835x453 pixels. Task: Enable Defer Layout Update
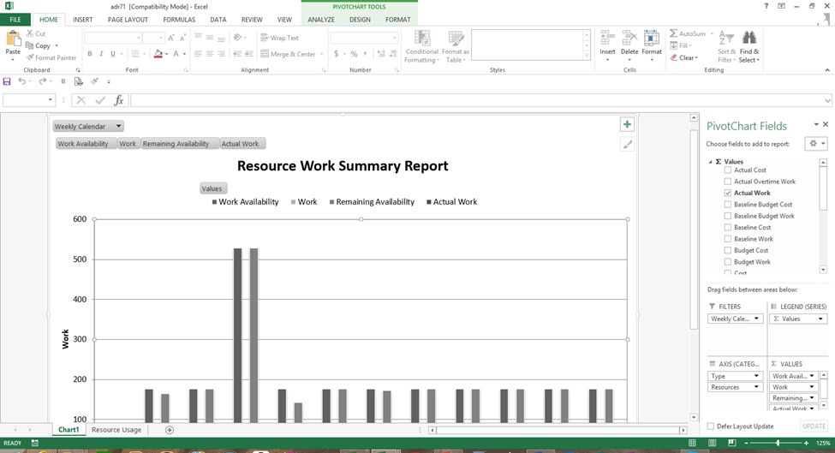pyautogui.click(x=710, y=426)
